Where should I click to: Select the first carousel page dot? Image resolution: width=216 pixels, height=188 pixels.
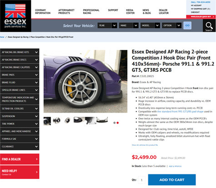[115, 123]
